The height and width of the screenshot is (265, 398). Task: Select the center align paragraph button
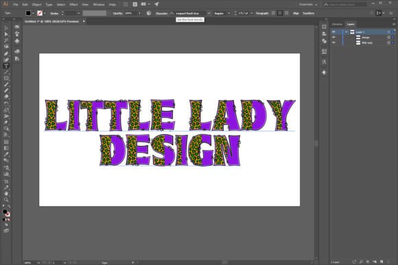point(280,13)
